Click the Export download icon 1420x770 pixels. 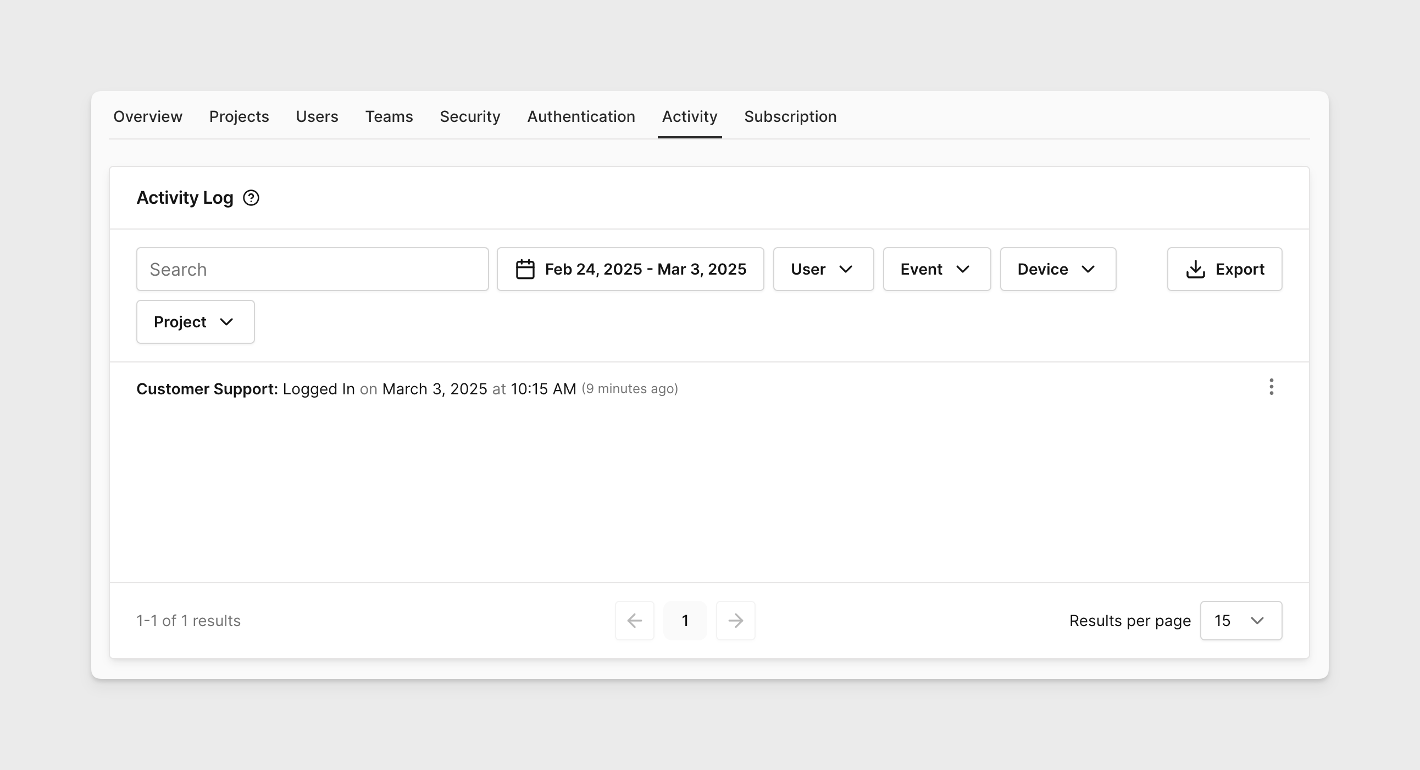click(1195, 269)
